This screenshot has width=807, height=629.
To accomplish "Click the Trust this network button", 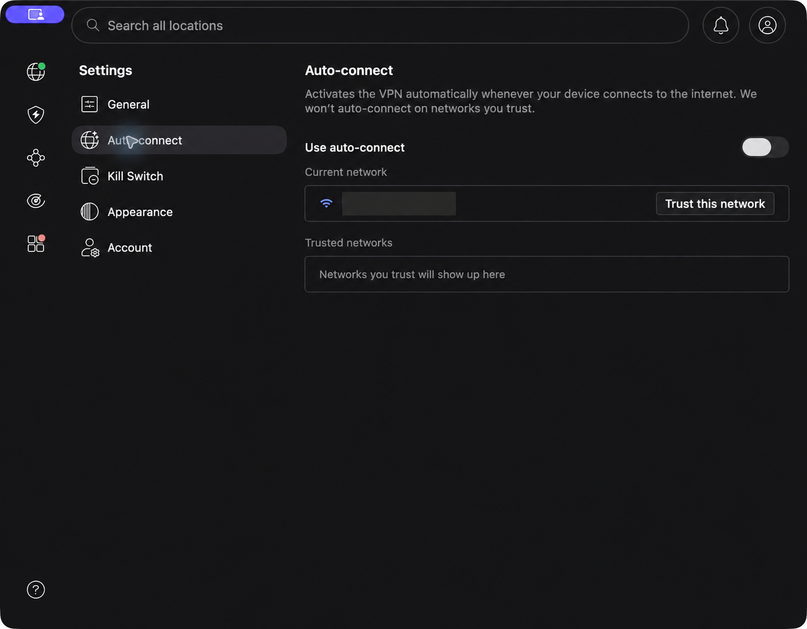I will (x=715, y=204).
